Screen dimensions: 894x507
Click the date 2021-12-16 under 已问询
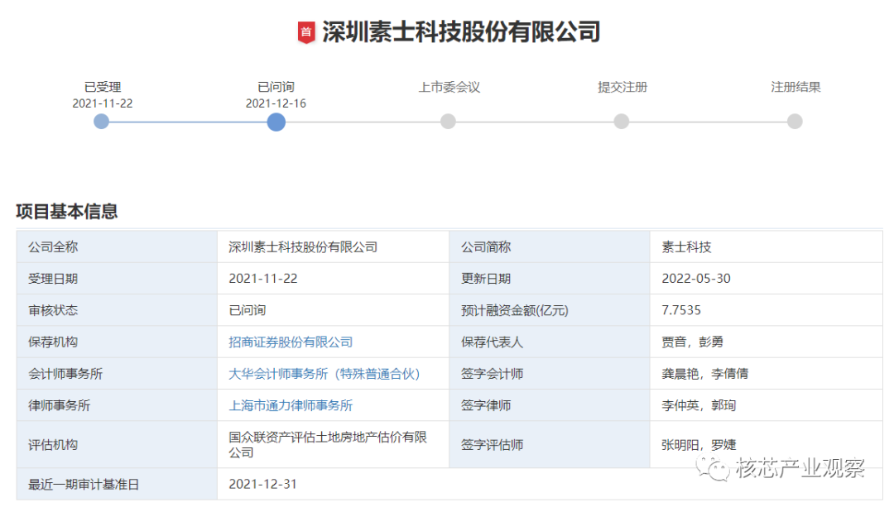276,103
